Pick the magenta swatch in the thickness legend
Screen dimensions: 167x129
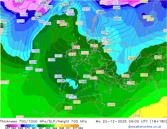point(16,126)
